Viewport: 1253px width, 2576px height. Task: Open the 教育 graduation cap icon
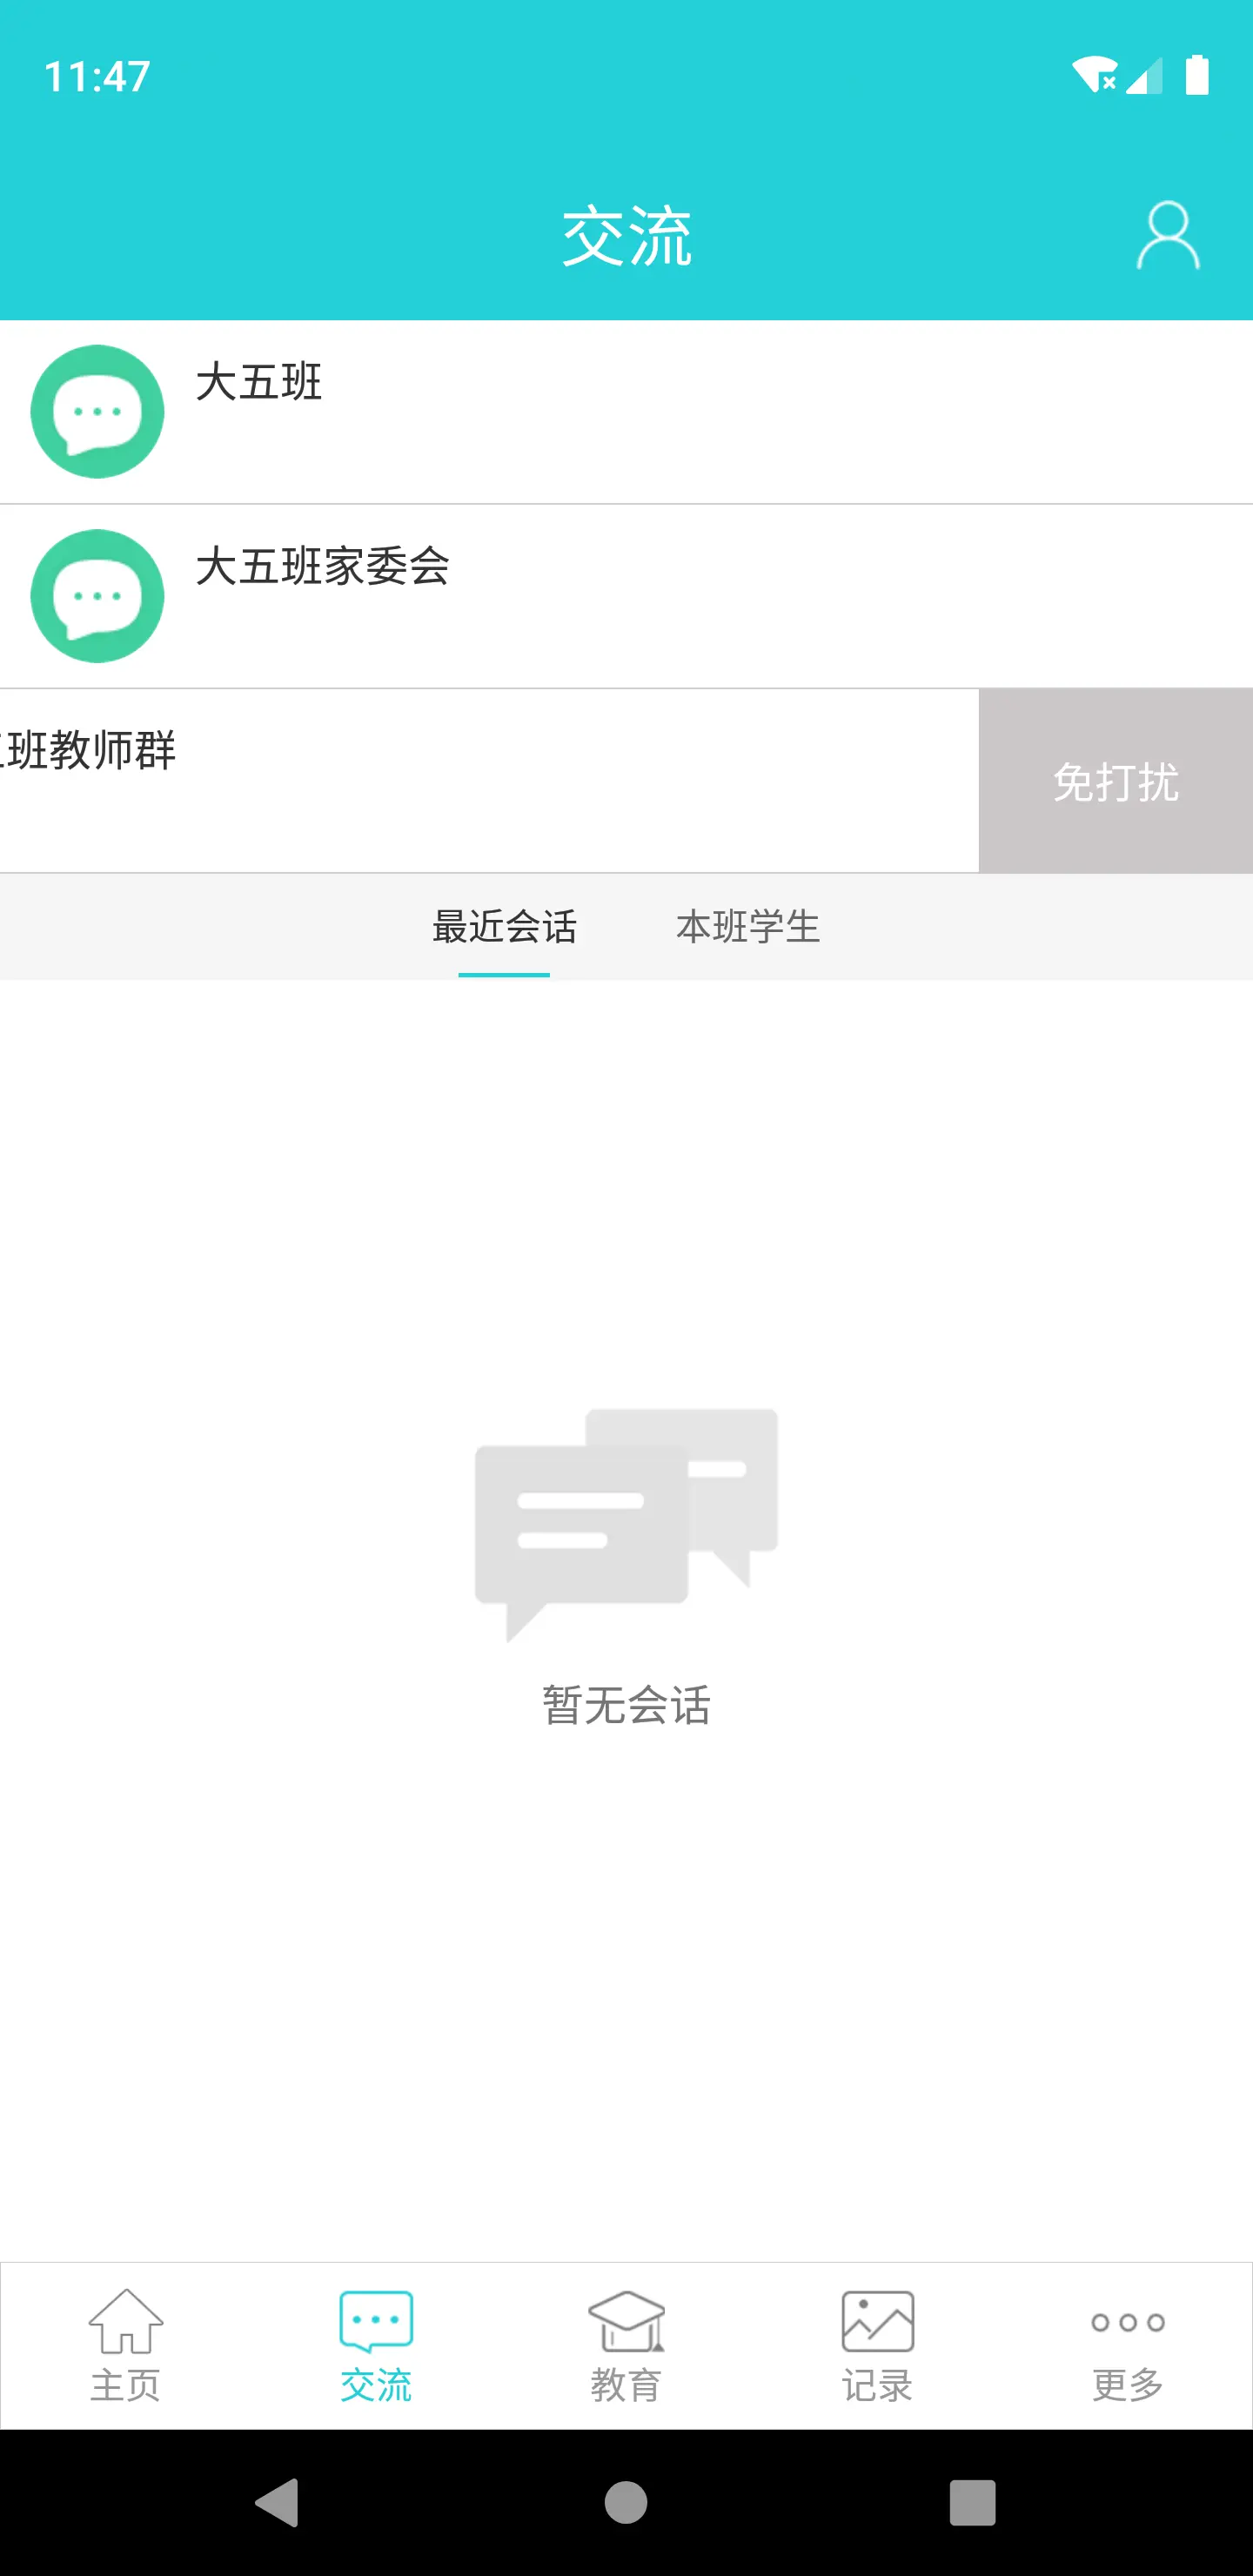(x=626, y=2320)
